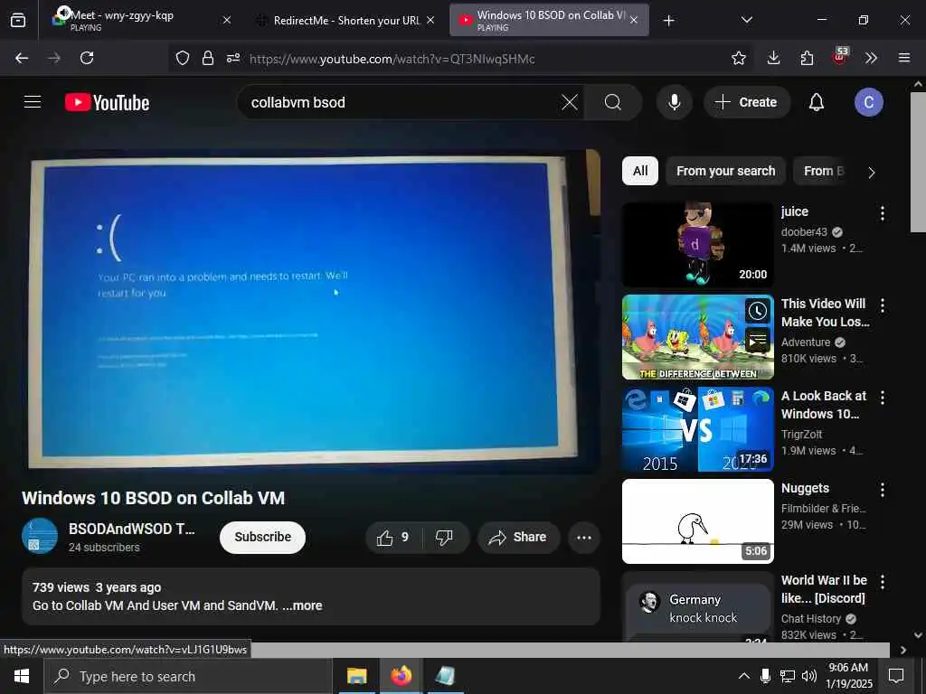The height and width of the screenshot is (694, 926).
Task: Open account menu avatar C
Action: pos(869,102)
